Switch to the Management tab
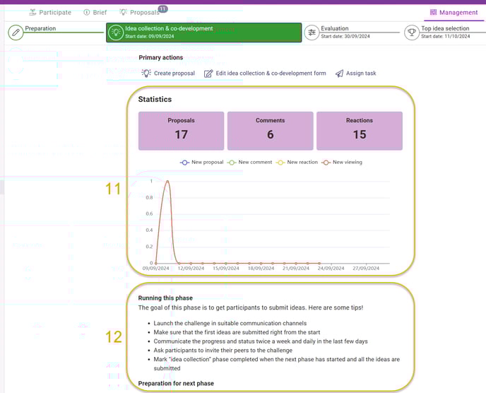 click(454, 13)
